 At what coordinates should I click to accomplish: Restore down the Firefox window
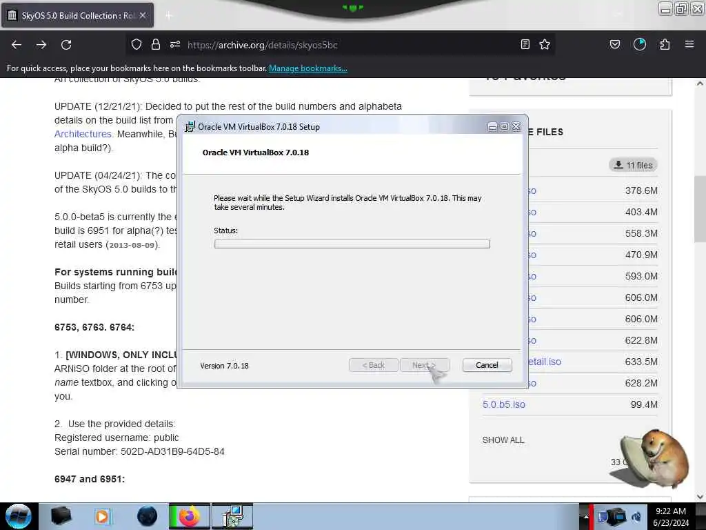[682, 8]
